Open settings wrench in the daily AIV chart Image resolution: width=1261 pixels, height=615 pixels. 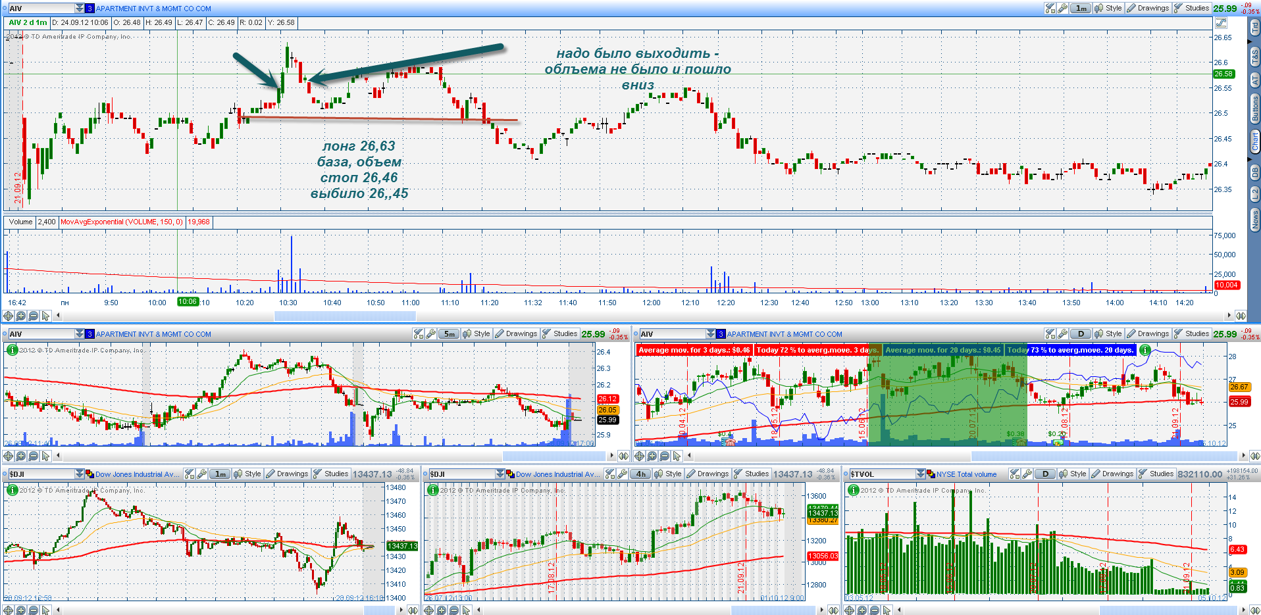(1062, 334)
